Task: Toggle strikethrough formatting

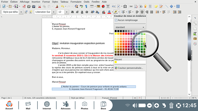Action: point(87,12)
